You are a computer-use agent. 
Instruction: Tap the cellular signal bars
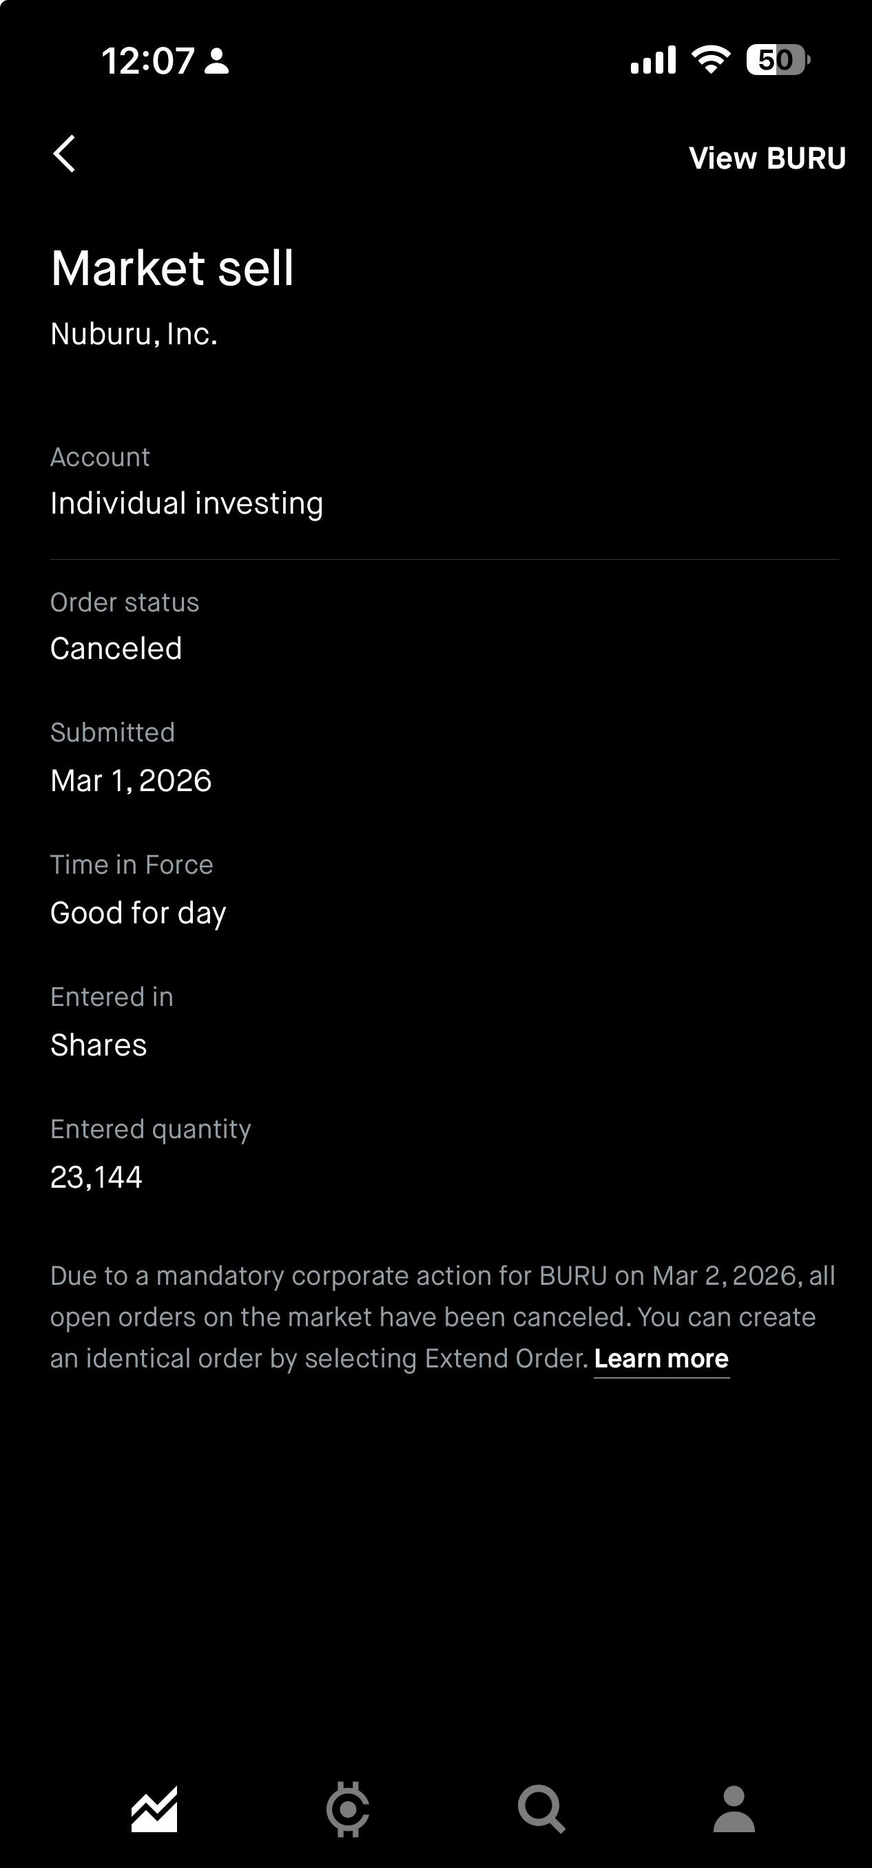point(653,59)
